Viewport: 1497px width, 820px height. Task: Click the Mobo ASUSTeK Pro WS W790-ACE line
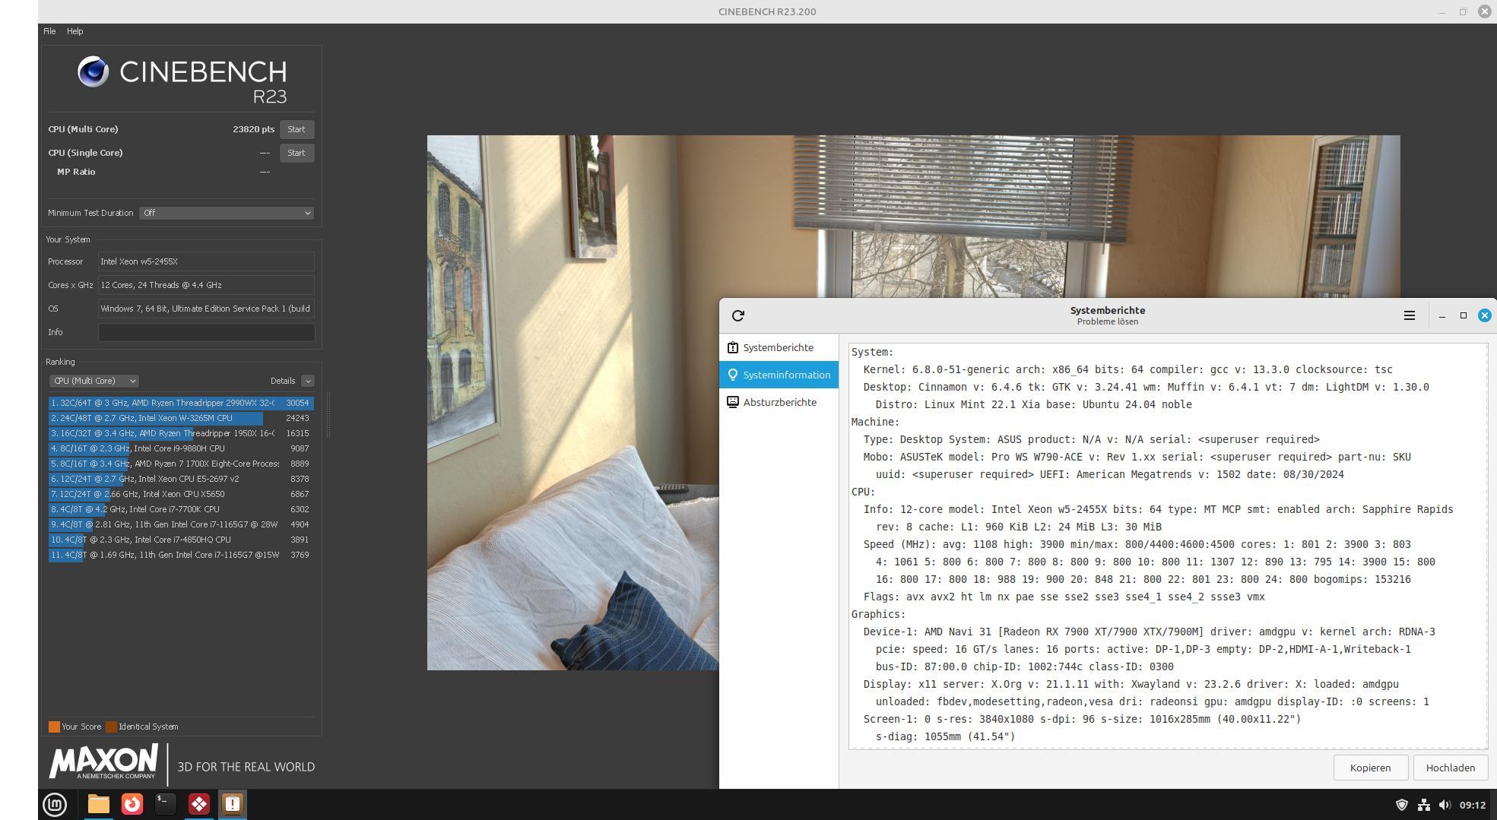[1137, 457]
